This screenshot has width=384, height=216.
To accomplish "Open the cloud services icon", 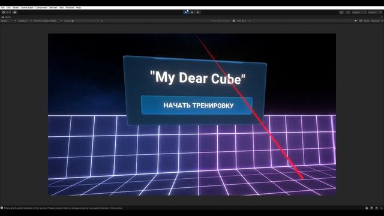I will pos(15,12).
